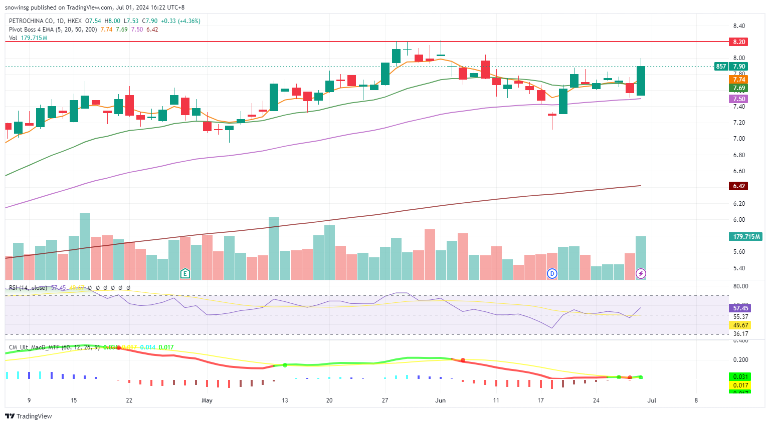
Task: Click the red MACD crossover dot in early June
Action: 463,360
